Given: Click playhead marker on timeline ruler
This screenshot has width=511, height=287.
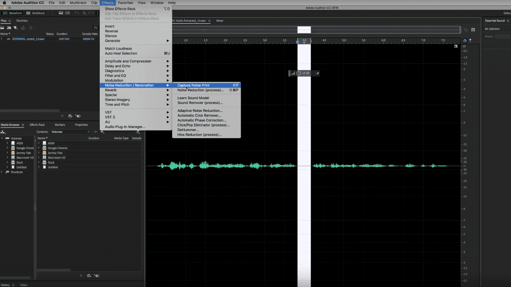Looking at the screenshot, I should tap(298, 41).
